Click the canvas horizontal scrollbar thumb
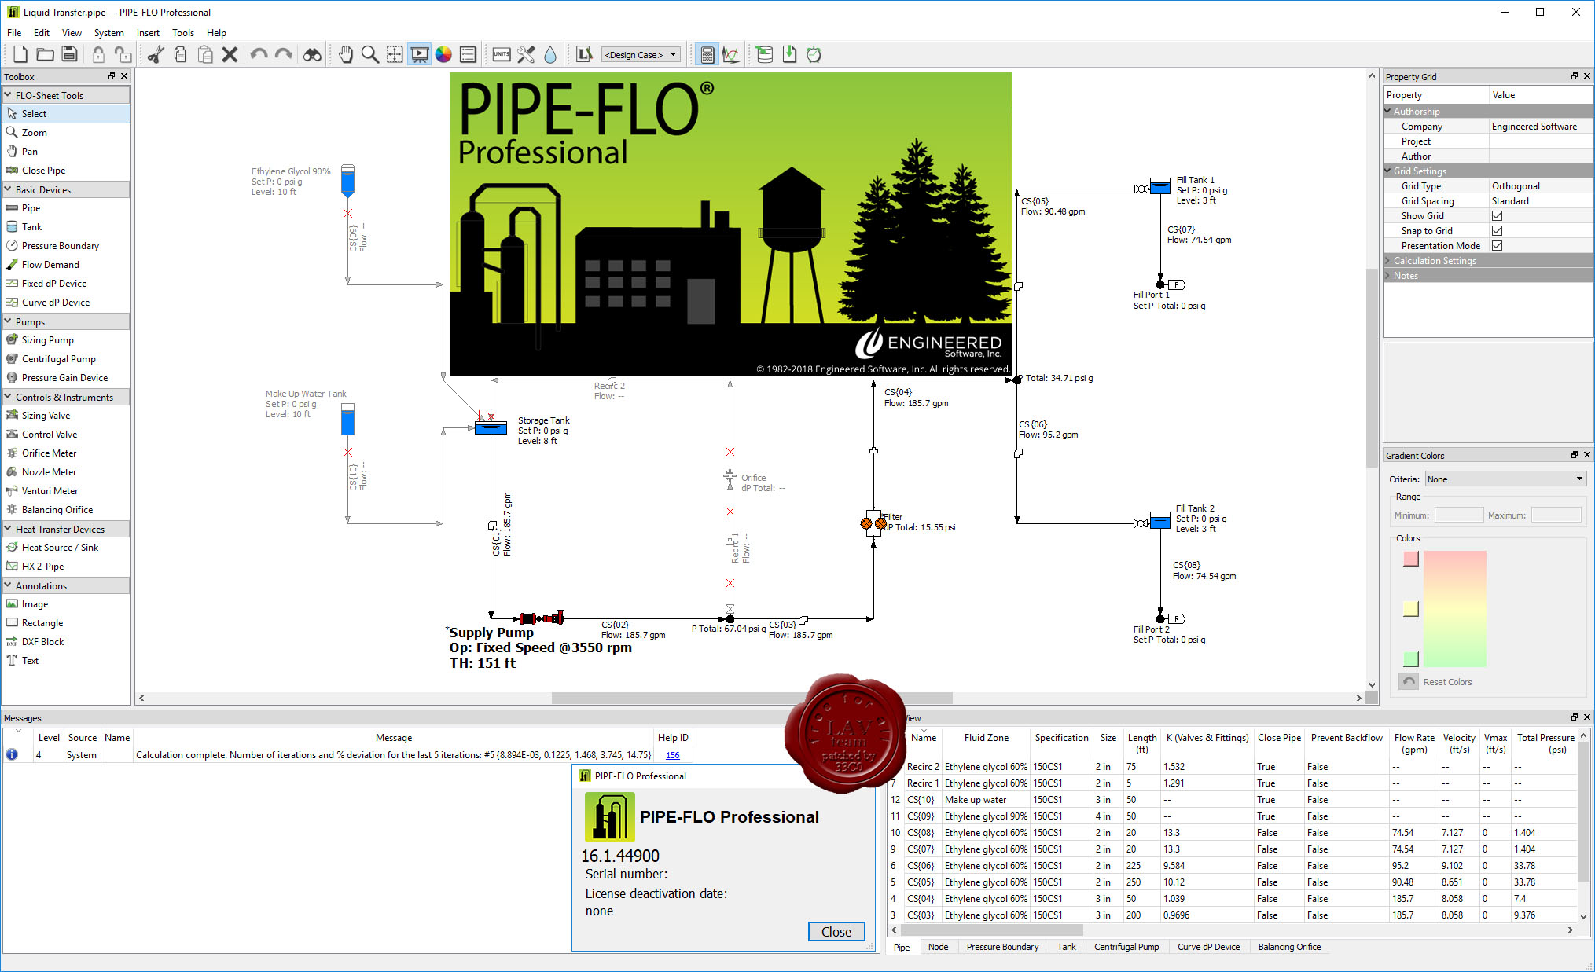 752,698
